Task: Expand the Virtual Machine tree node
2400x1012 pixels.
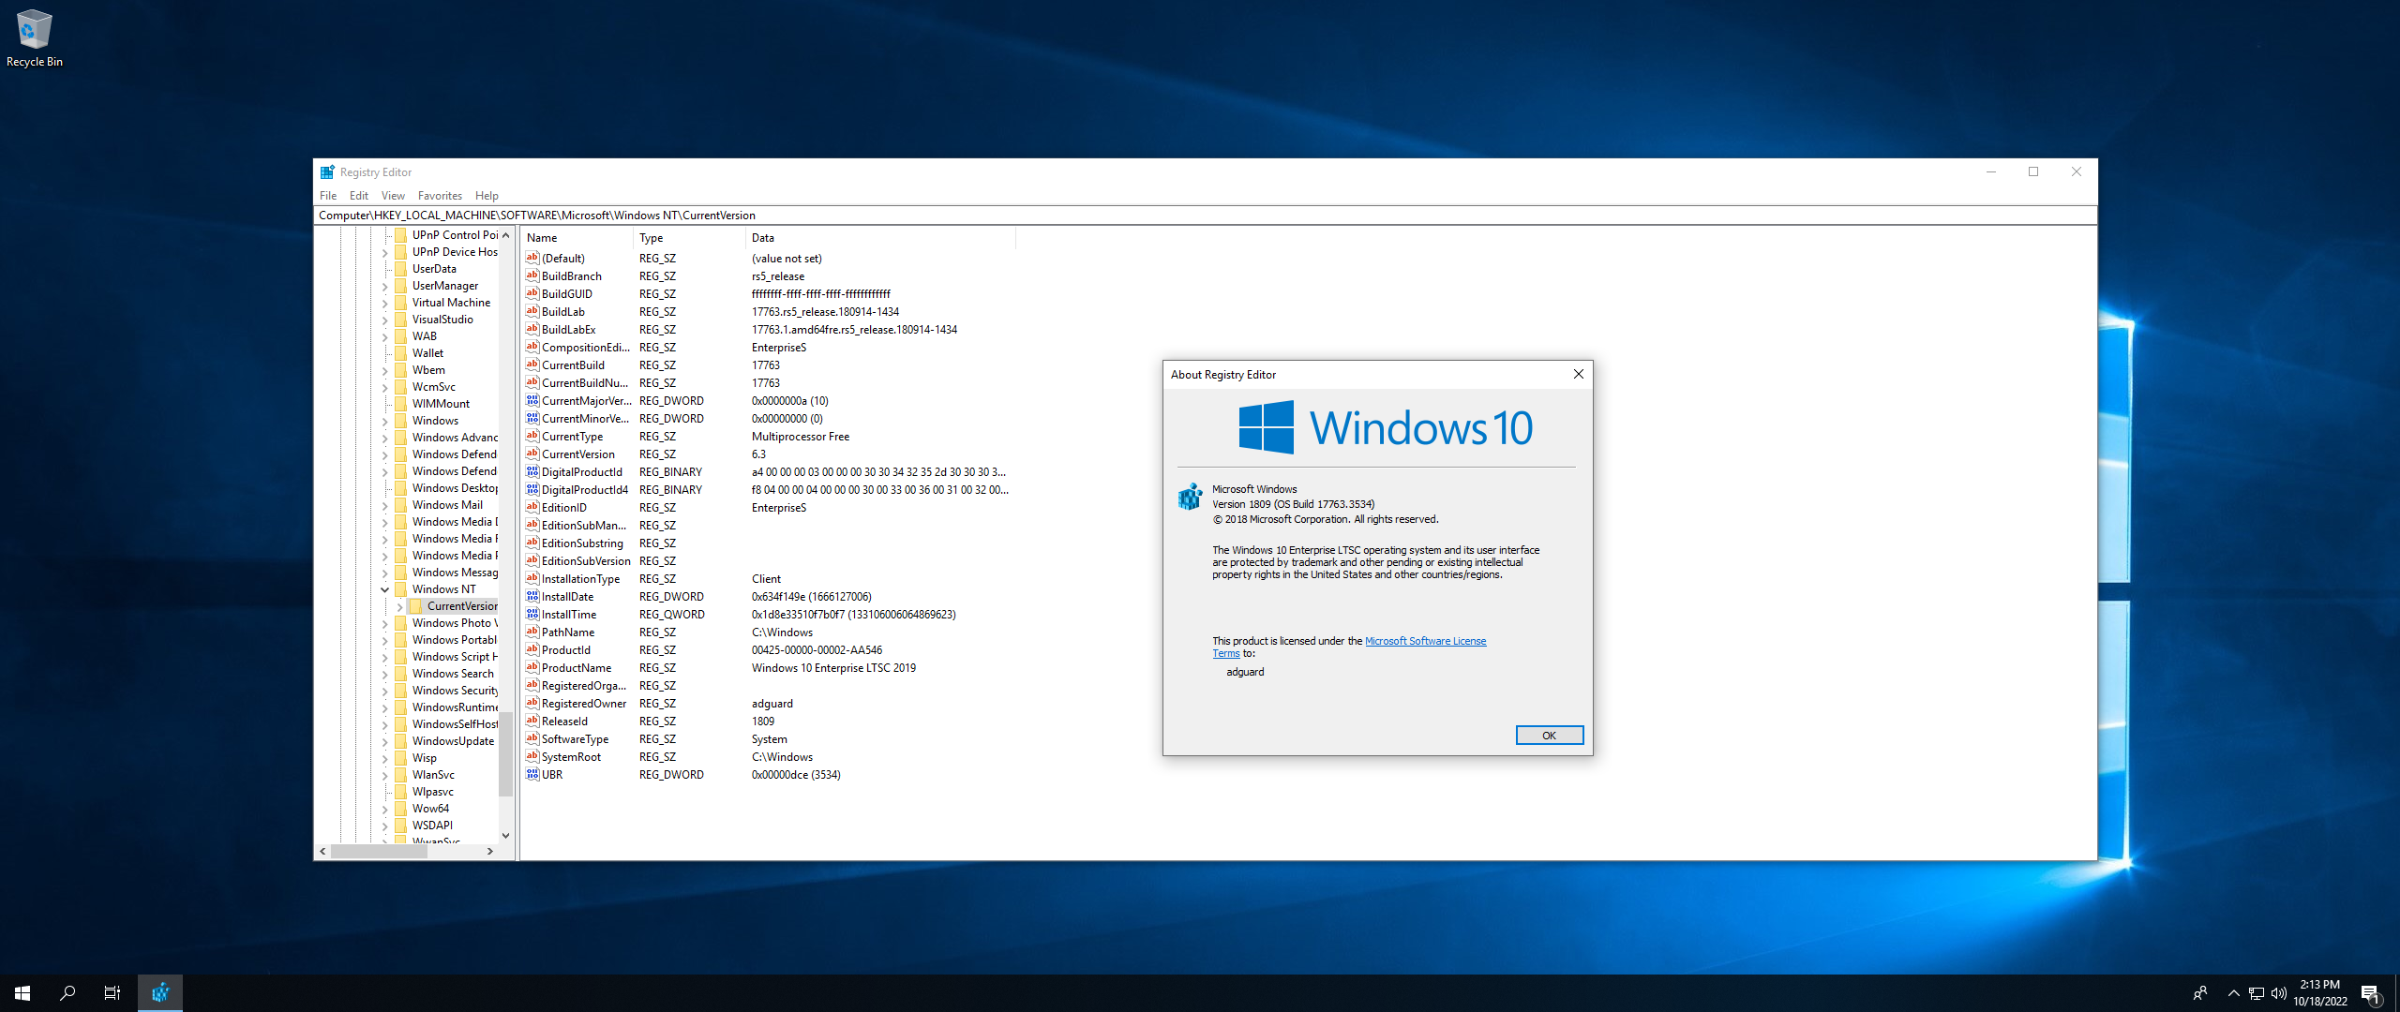Action: coord(384,303)
